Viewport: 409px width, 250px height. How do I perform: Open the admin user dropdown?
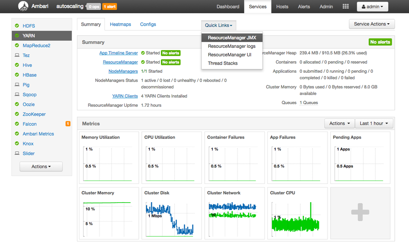pyautogui.click(x=373, y=7)
